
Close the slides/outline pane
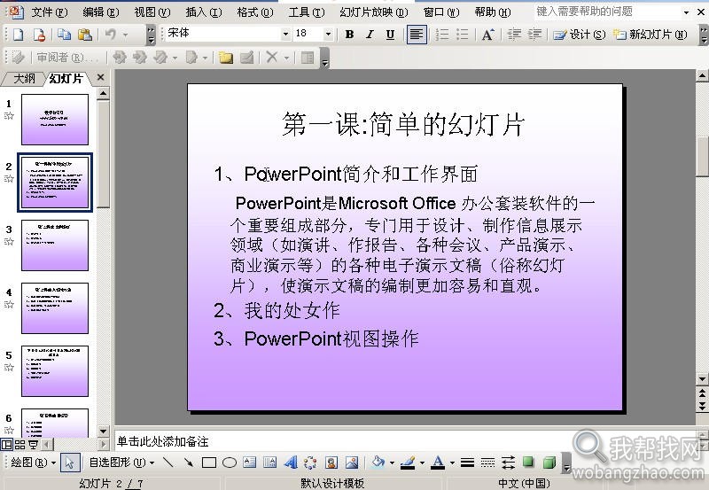(x=101, y=77)
